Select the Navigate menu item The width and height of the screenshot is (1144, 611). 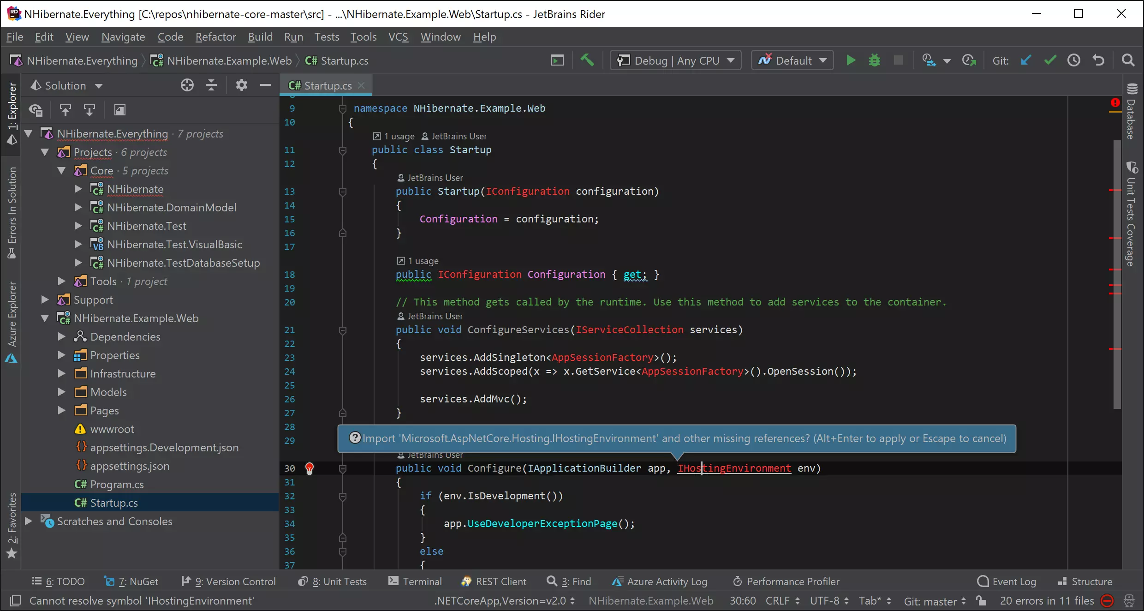click(x=123, y=36)
